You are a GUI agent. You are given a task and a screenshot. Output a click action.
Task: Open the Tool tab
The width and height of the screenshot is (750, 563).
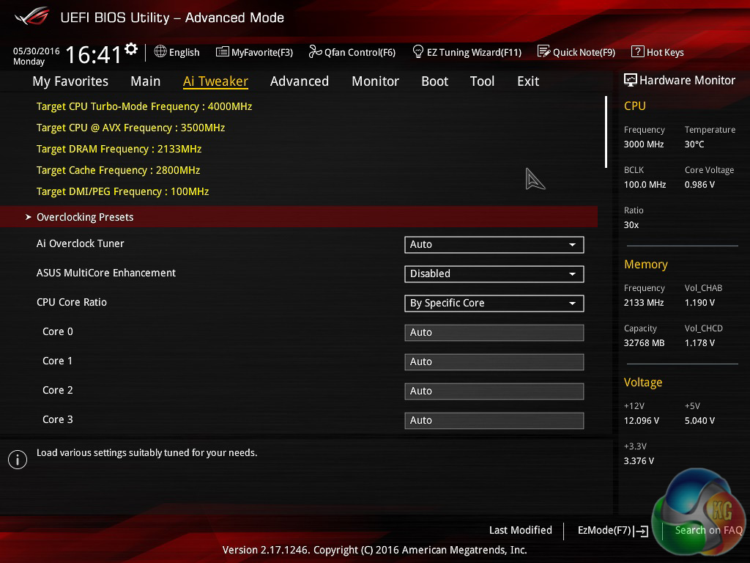(x=482, y=81)
